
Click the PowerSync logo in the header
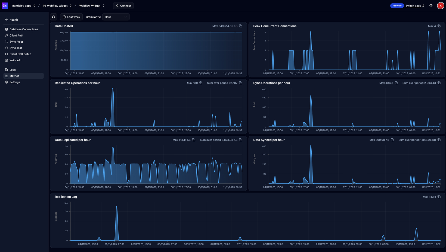coord(5,6)
